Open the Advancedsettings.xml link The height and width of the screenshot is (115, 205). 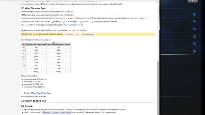click(72, 25)
